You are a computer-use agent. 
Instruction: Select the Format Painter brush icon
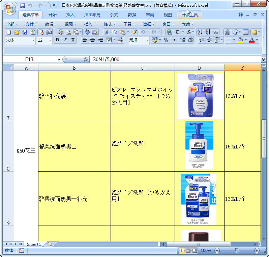[x=134, y=32]
